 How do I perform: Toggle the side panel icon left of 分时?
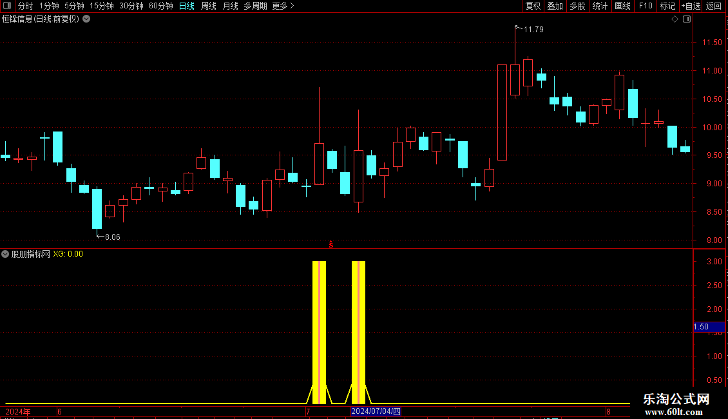(7, 6)
